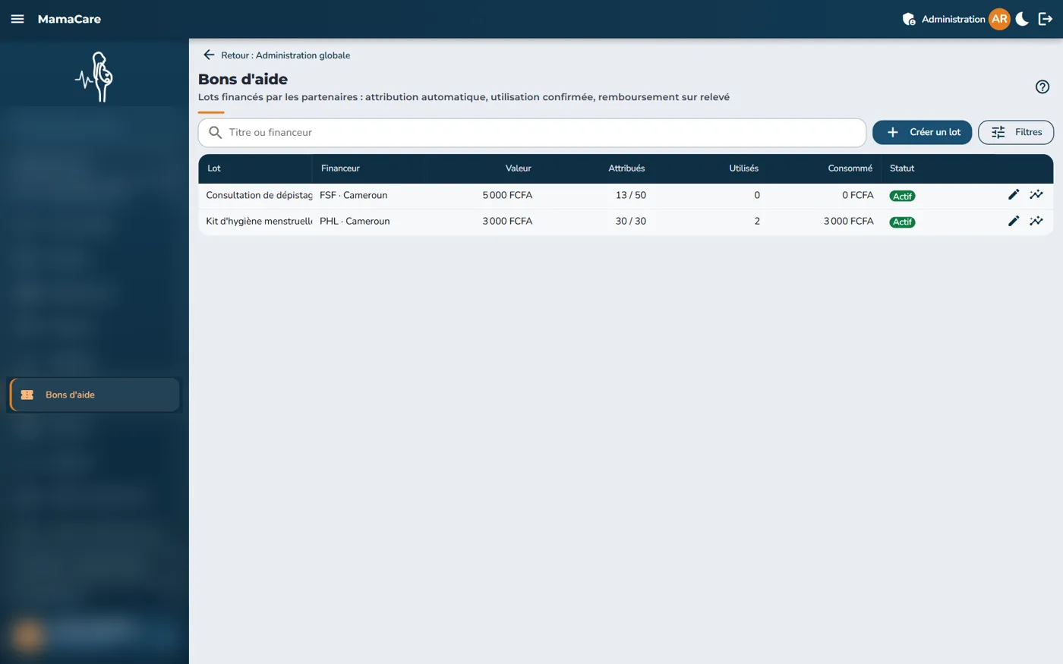The height and width of the screenshot is (664, 1063).
Task: Click the Financeur column header
Action: click(x=340, y=168)
